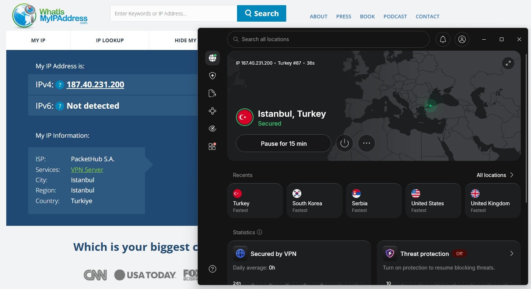Image resolution: width=531 pixels, height=289 pixels.
Task: Expand the map with the arrows icon
Action: pos(508,63)
